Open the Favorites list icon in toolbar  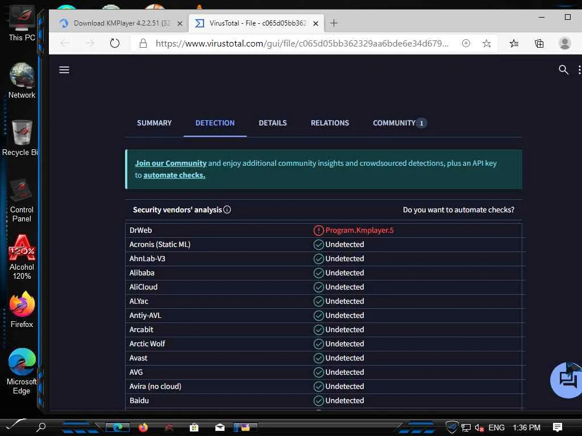pos(514,43)
